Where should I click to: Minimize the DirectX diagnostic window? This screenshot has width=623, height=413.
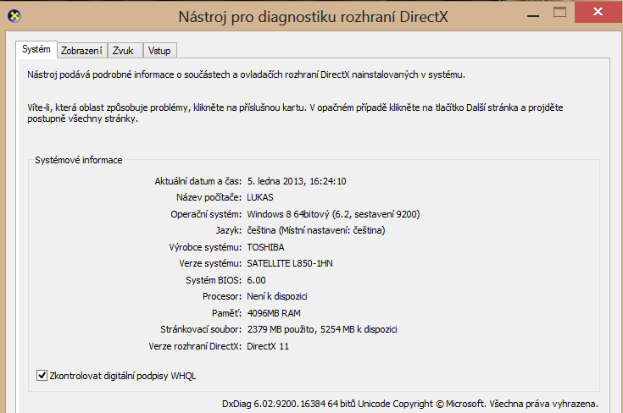tap(533, 15)
